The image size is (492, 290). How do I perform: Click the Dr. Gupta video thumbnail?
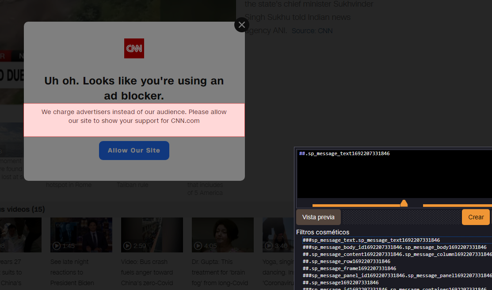point(222,235)
